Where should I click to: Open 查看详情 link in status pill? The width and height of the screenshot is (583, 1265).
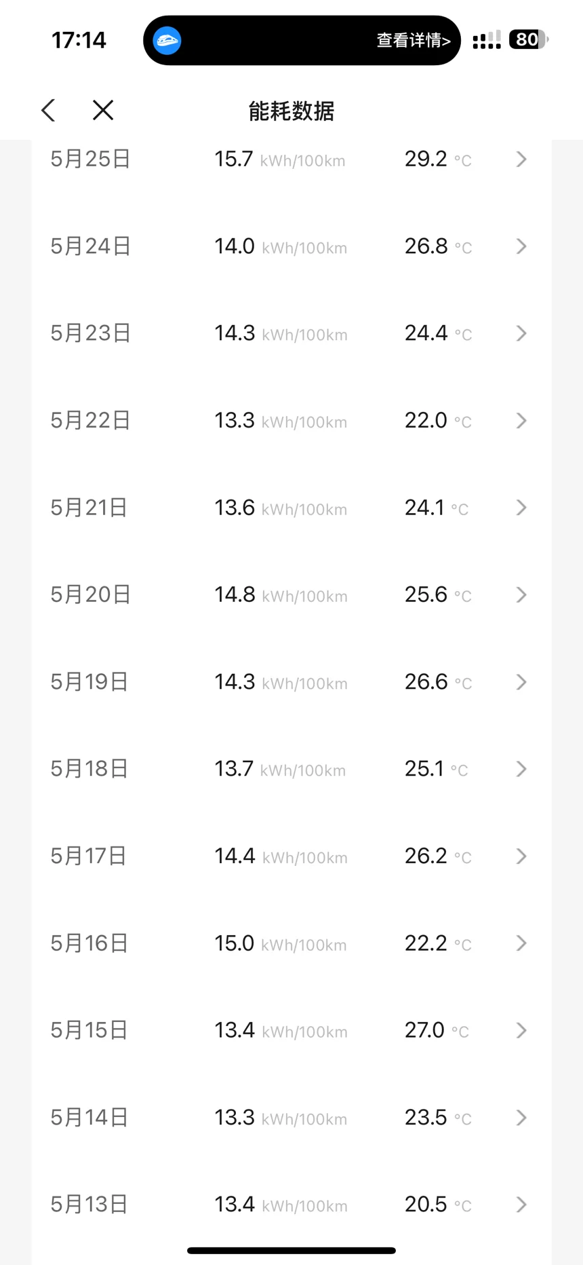pos(414,41)
